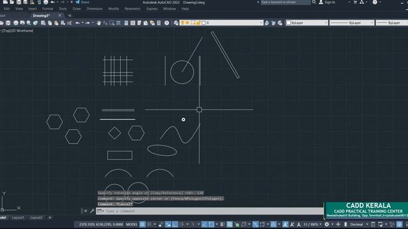This screenshot has height=229, width=408.
Task: Click the Sign In button
Action: coord(327,3)
